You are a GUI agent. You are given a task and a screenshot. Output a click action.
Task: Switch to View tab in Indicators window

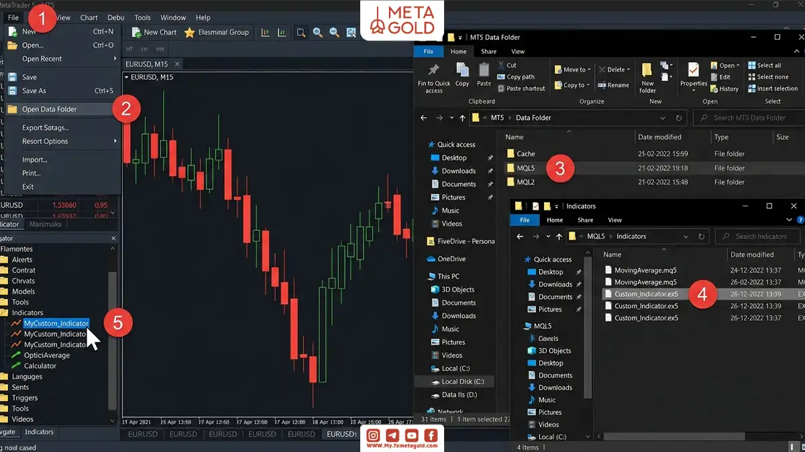(614, 220)
